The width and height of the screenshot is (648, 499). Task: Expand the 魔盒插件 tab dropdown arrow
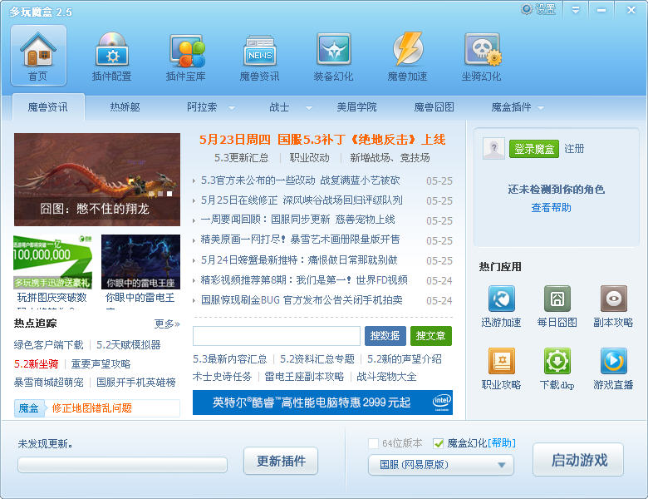541,108
